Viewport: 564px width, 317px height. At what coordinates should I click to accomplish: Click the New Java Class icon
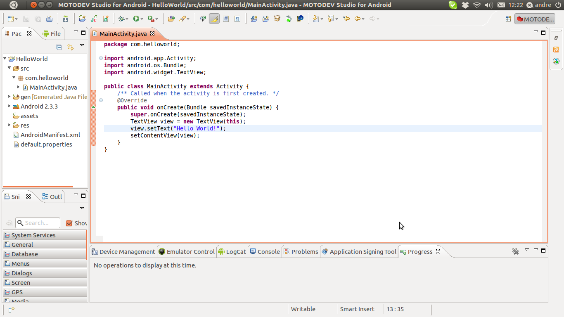(106, 19)
